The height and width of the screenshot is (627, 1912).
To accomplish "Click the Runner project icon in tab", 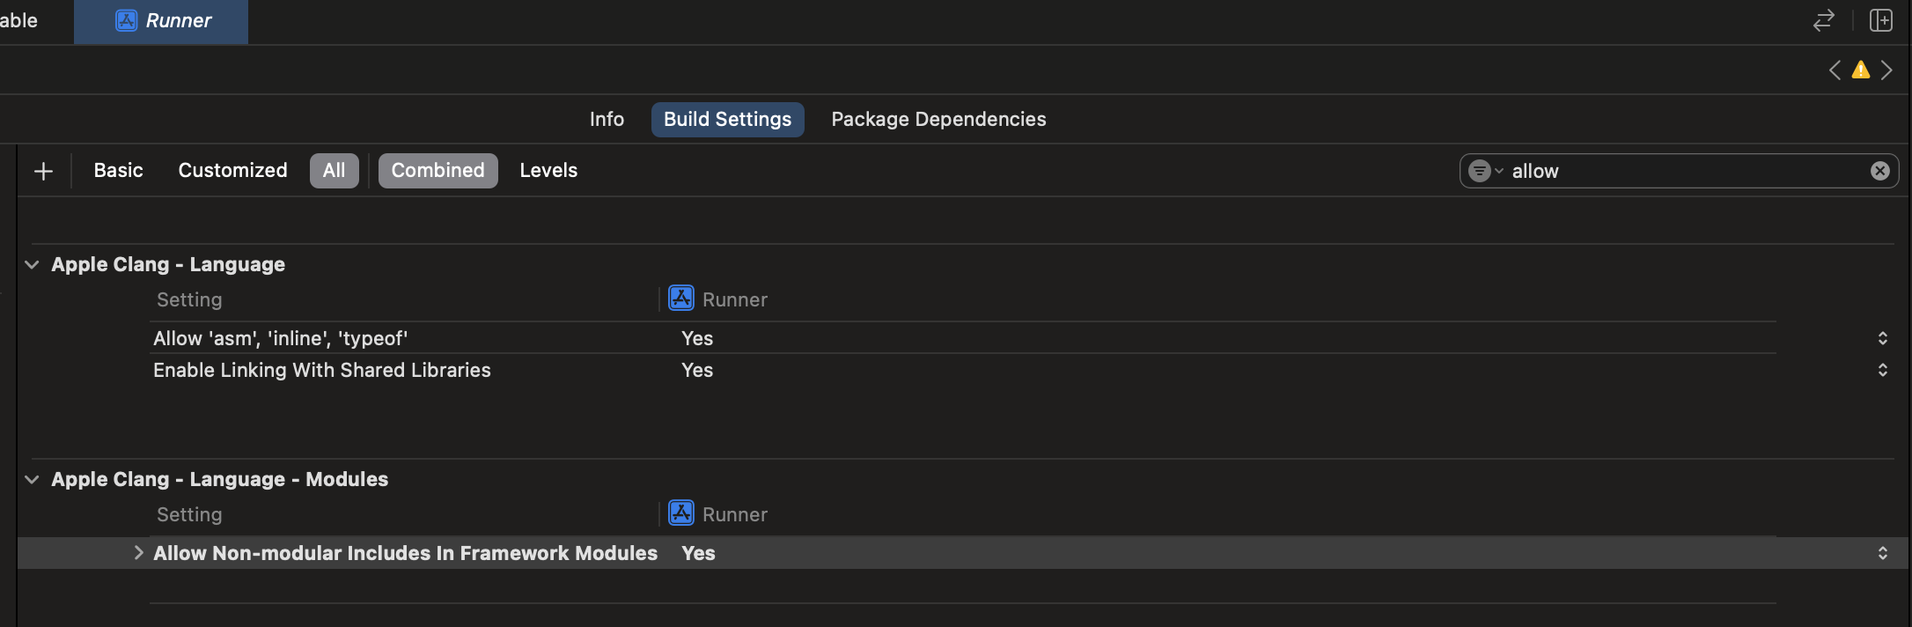I will click(127, 21).
